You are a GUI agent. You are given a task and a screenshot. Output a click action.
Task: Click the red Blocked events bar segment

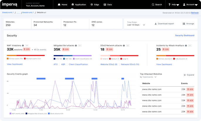coord(30,55)
